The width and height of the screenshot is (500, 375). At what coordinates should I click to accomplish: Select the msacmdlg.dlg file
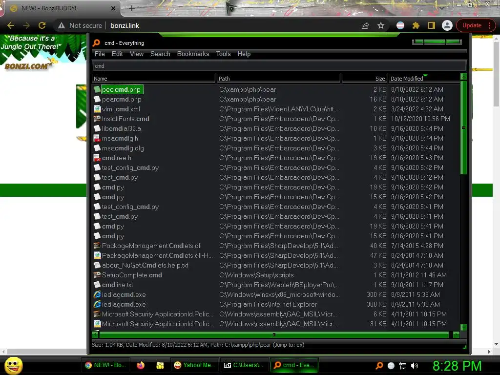pos(123,148)
